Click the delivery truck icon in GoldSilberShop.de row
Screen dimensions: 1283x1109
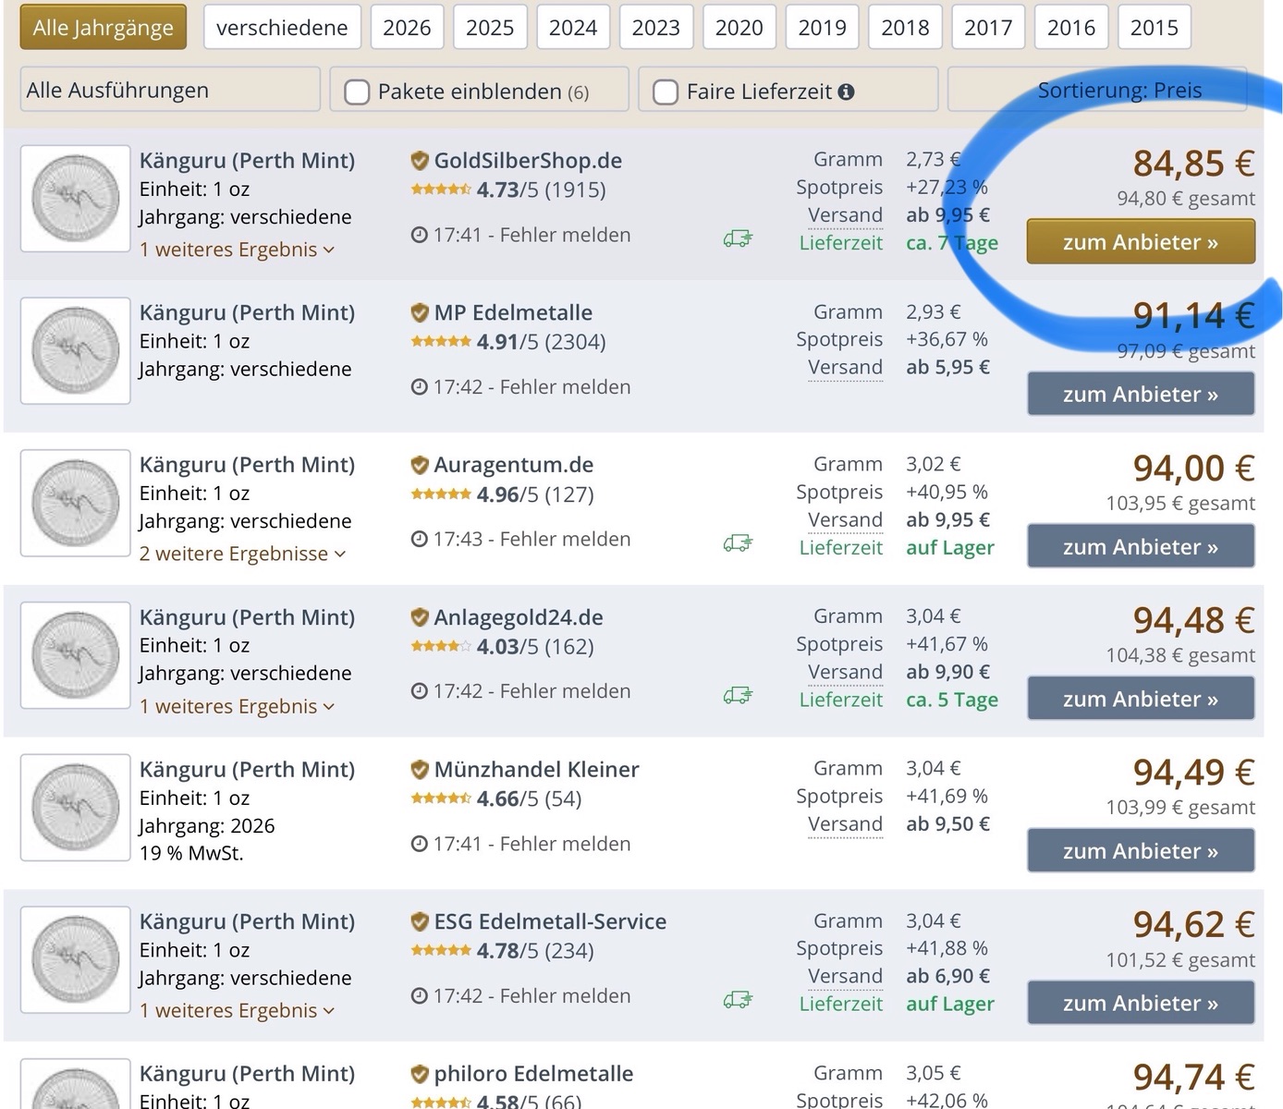pyautogui.click(x=737, y=240)
